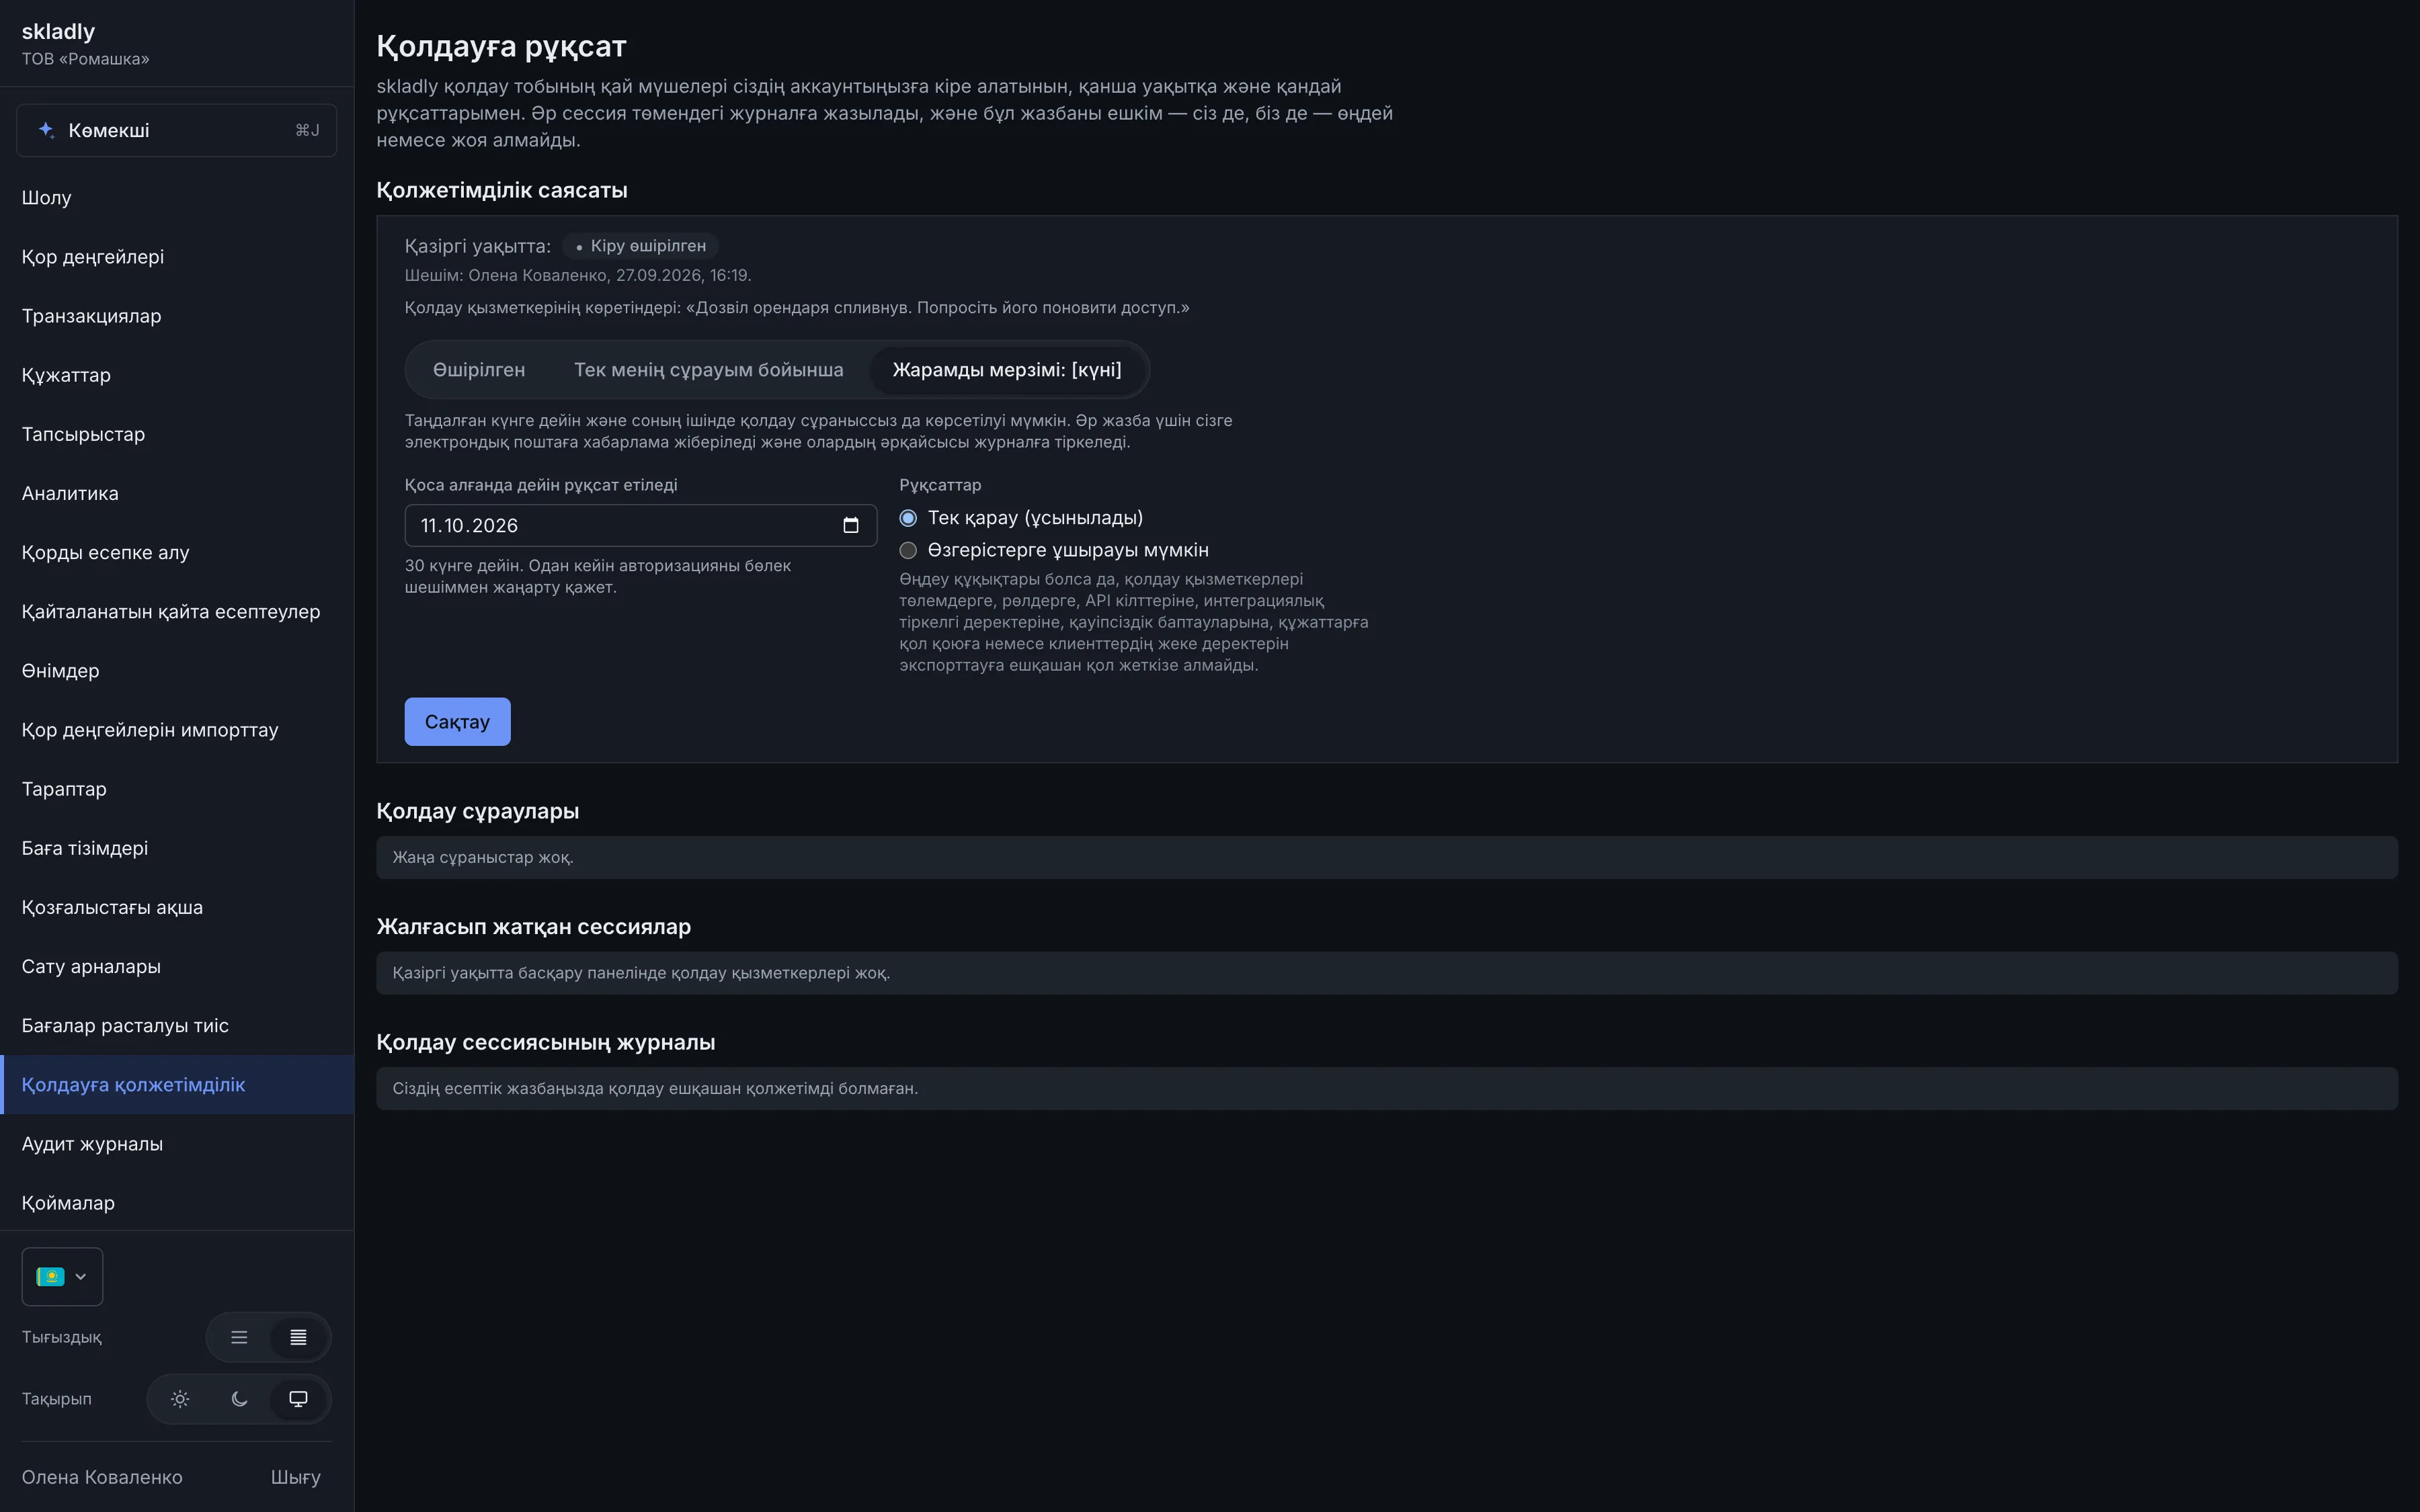Select comfortable density icon
This screenshot has height=1512, width=2420.
[239, 1338]
